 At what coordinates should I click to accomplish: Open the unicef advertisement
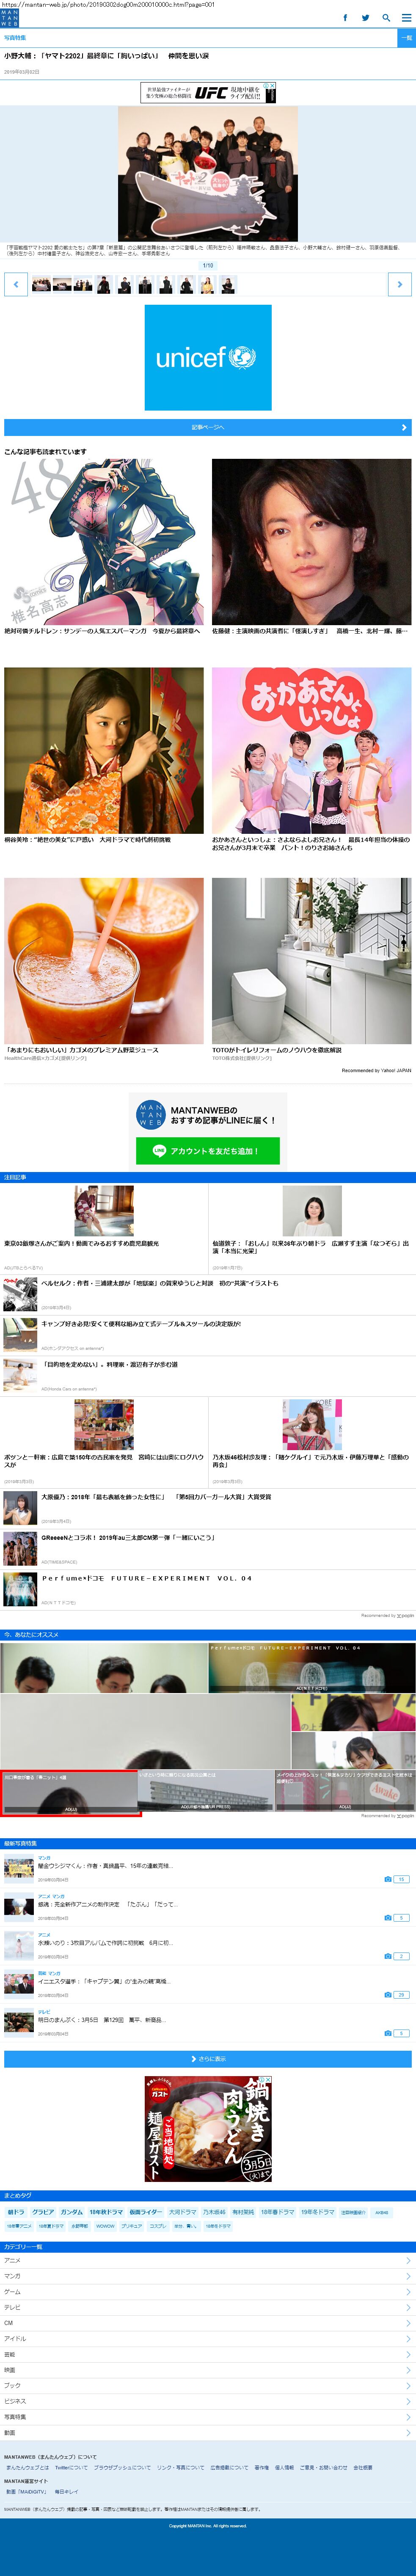pos(208,358)
